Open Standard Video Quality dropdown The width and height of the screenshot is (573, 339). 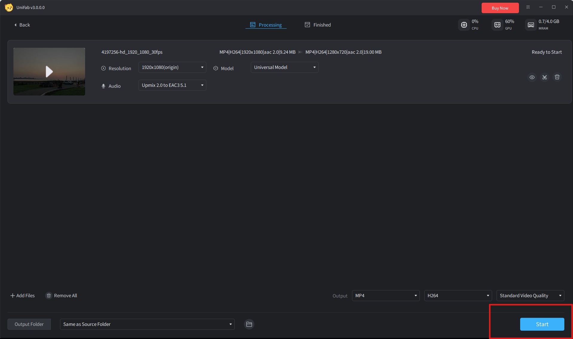pos(530,296)
